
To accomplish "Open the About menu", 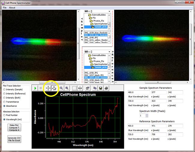I will point(12,7).
